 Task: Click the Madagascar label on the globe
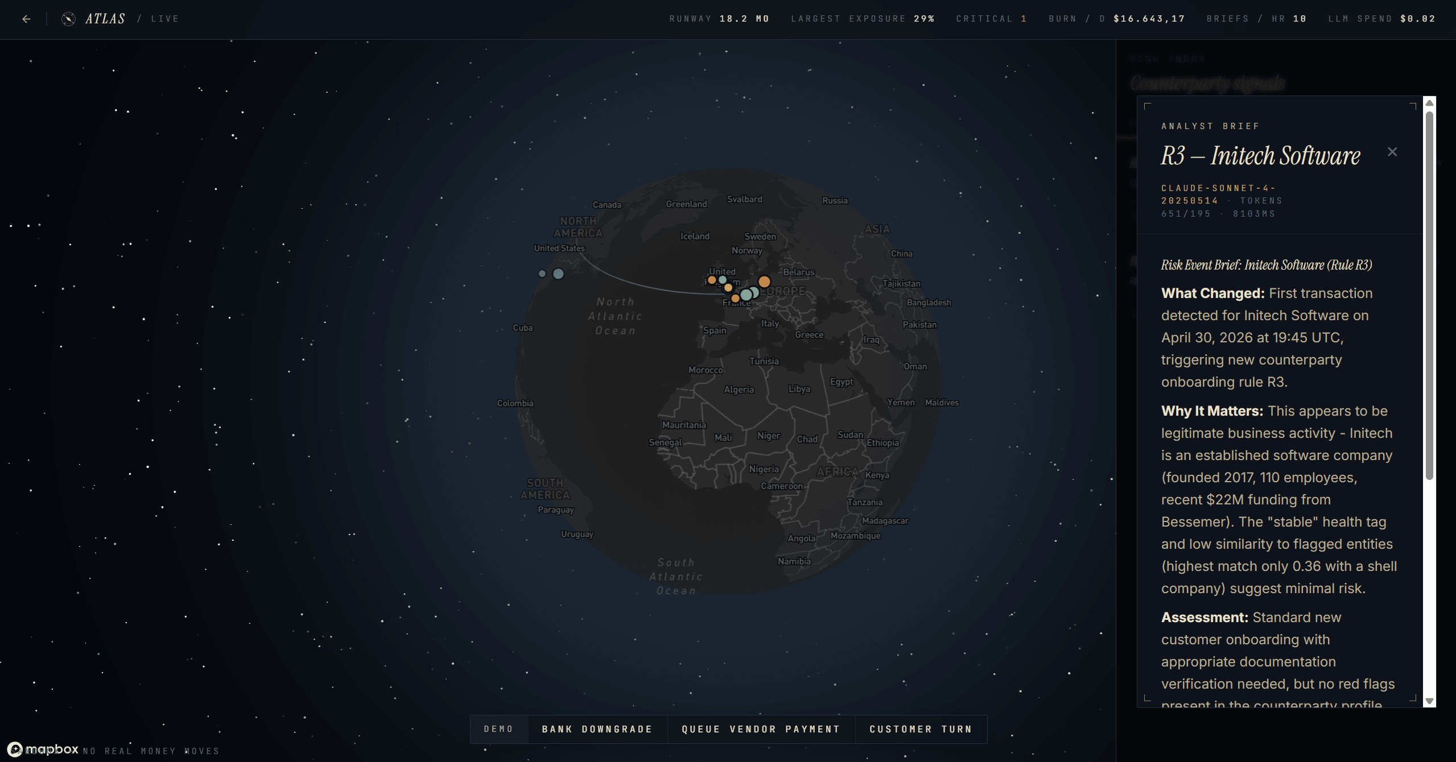pyautogui.click(x=885, y=521)
